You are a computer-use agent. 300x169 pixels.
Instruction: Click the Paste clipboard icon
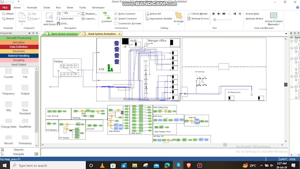pos(22,15)
